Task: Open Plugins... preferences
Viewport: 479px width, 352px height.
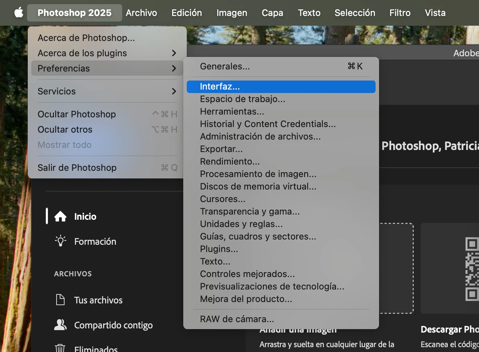Action: [x=281, y=249]
